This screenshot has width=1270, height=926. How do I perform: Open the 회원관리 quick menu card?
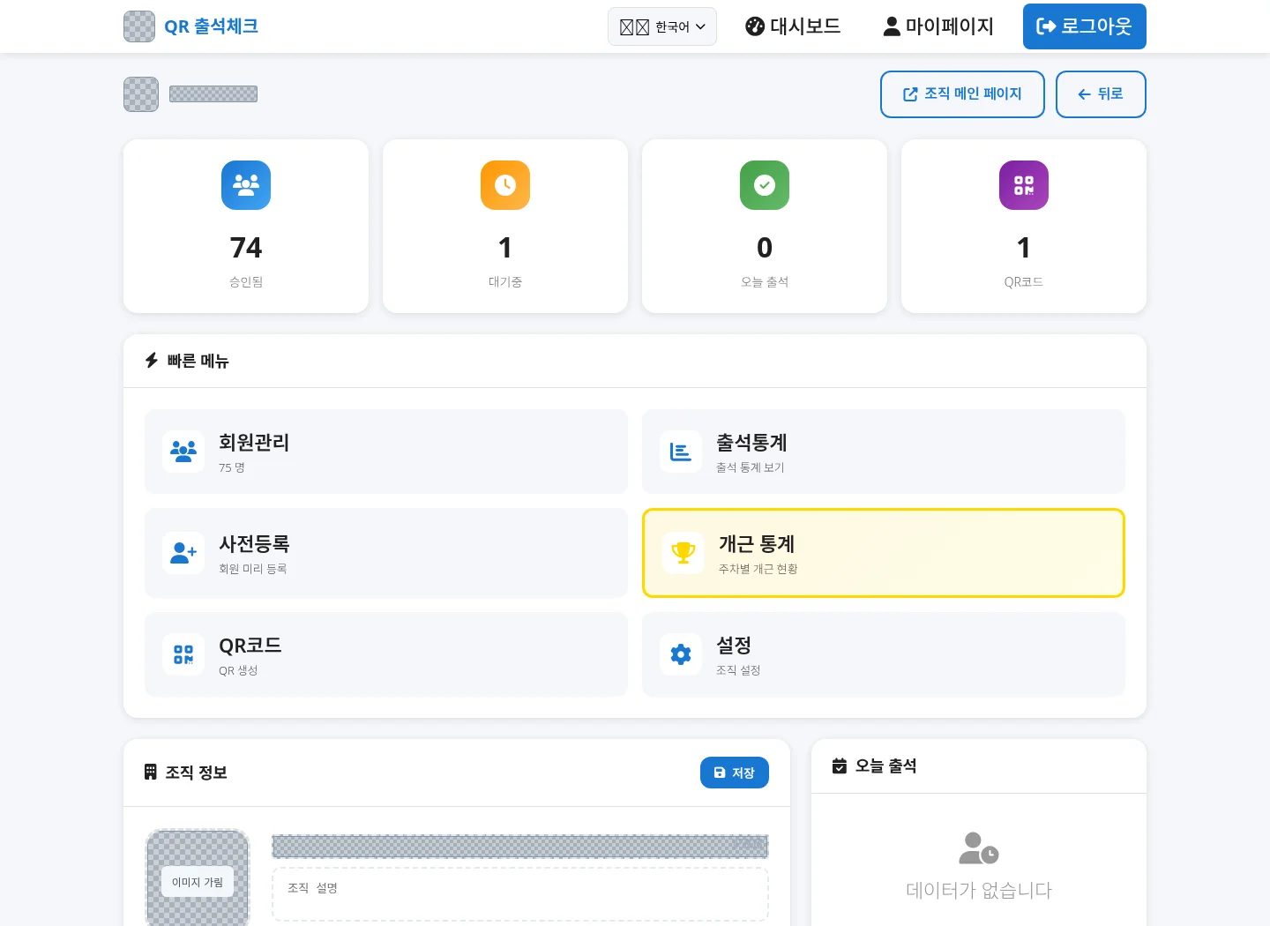point(386,452)
